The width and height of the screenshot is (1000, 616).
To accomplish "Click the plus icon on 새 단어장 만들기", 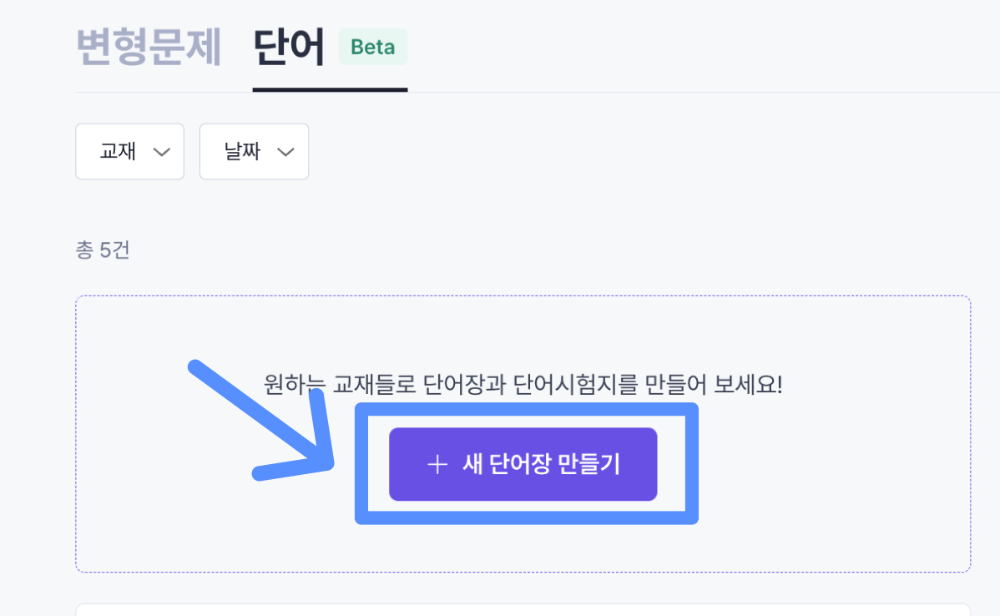I will tap(437, 464).
